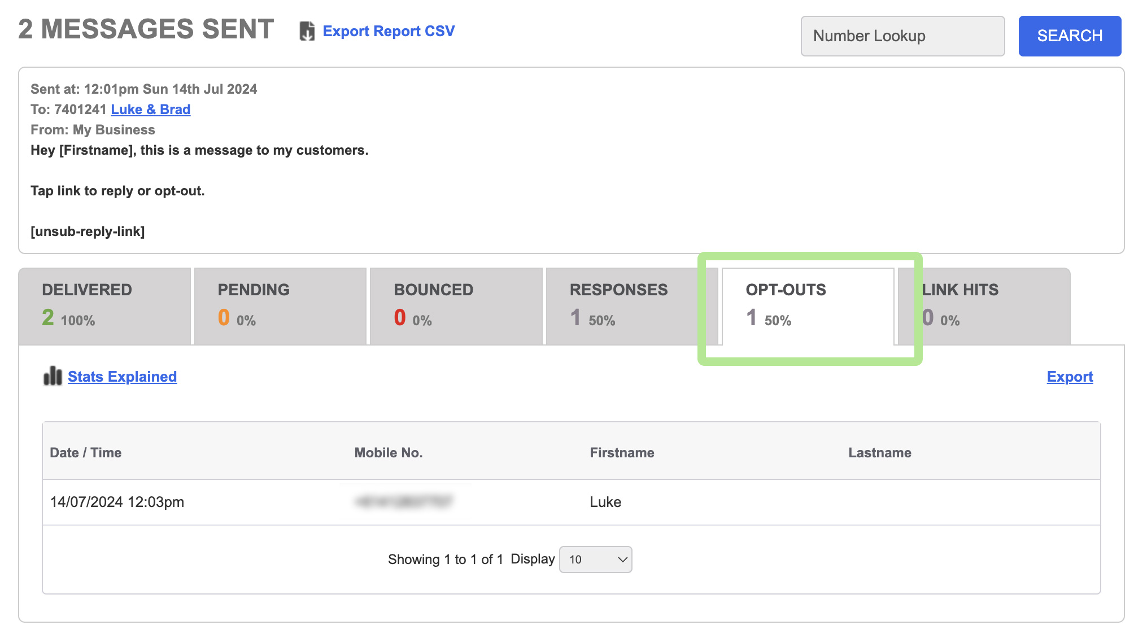Switch to the LINK HITS tab
This screenshot has height=638, width=1134.
pyautogui.click(x=984, y=306)
